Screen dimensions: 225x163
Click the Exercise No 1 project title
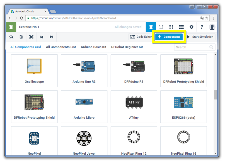pyautogui.click(x=29, y=27)
